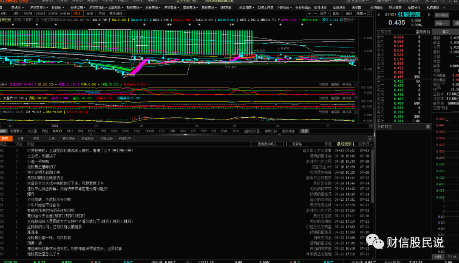Select BOLL indicator
Image resolution: width=459 pixels, height=263 pixels.
pyautogui.click(x=92, y=131)
